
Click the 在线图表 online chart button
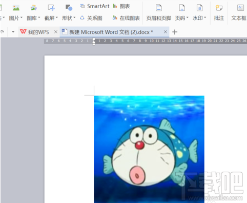tap(126, 18)
